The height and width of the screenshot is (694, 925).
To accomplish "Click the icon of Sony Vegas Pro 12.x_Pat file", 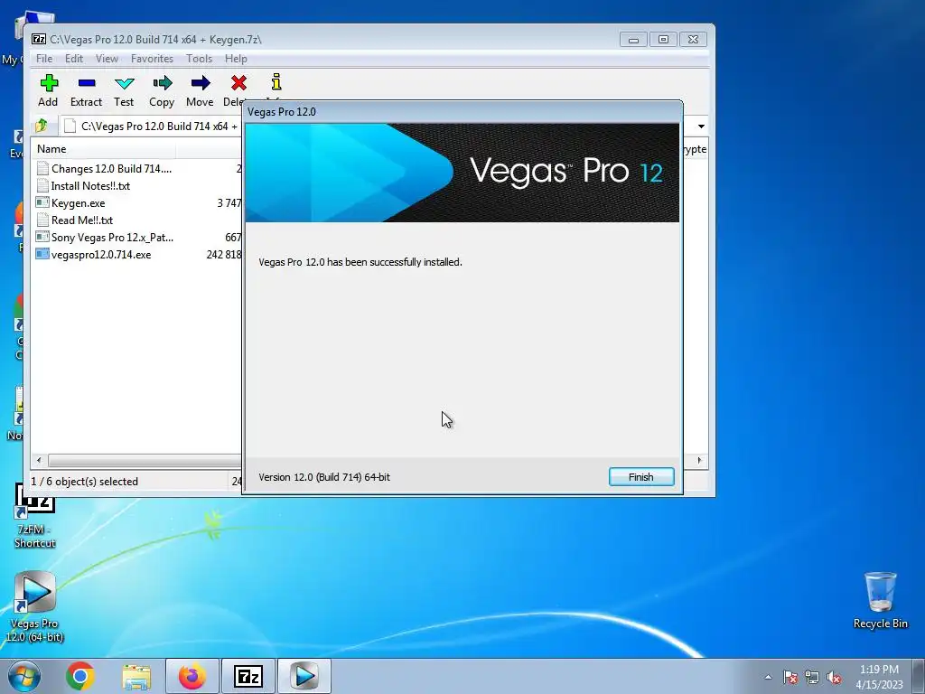I will (x=42, y=238).
